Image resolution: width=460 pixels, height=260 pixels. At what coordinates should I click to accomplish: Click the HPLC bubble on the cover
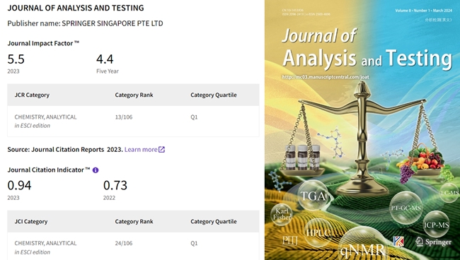tap(318, 233)
